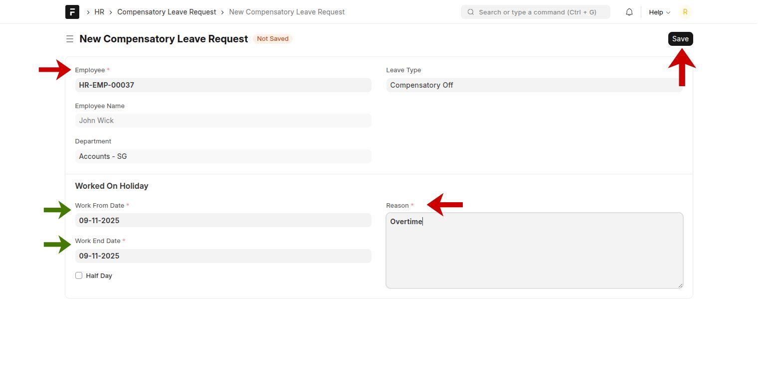Expand the Help dropdown menu
764x386 pixels.
pyautogui.click(x=659, y=12)
